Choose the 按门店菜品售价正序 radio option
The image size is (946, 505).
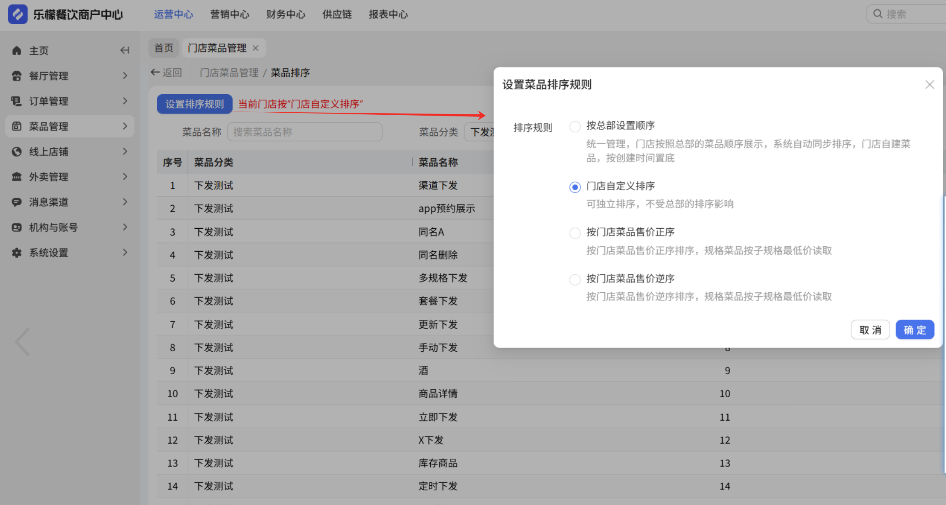click(x=575, y=233)
